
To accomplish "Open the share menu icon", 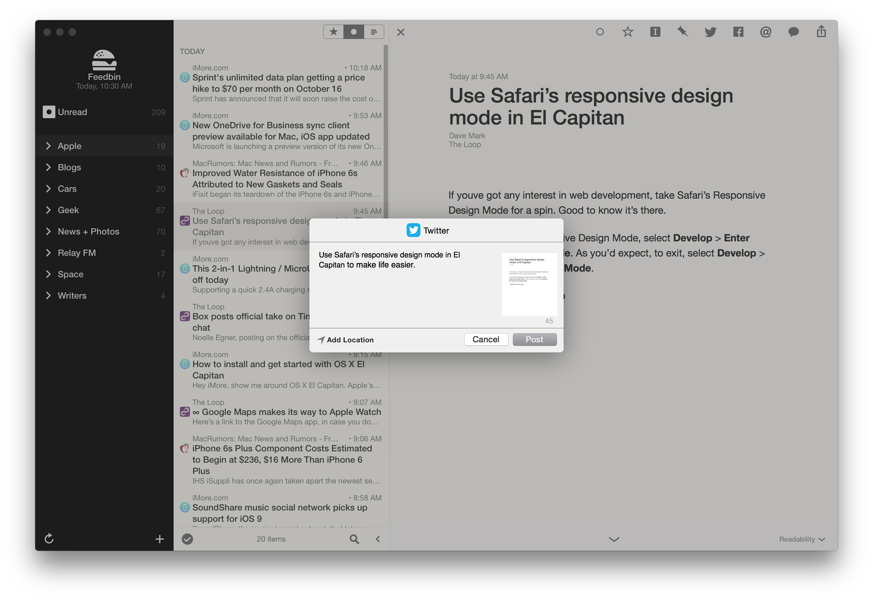I will coord(821,31).
